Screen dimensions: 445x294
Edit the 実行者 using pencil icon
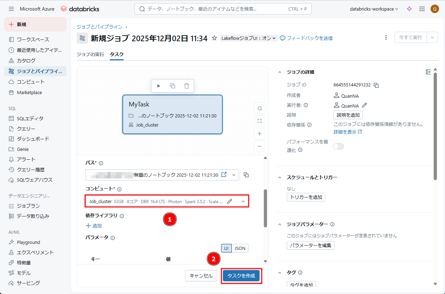pos(364,105)
